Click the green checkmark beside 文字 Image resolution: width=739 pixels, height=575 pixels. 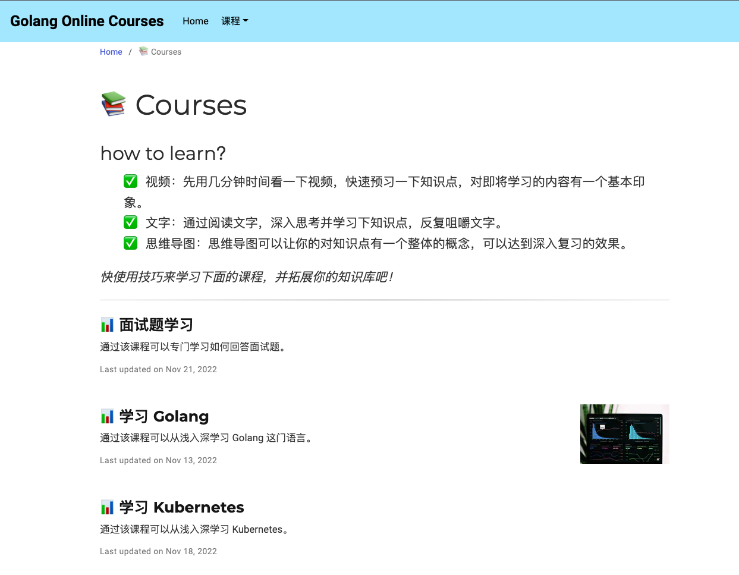[130, 222]
